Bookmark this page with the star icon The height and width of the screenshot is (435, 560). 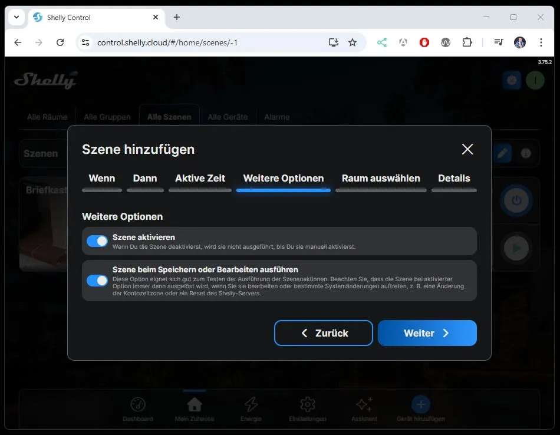tap(353, 42)
